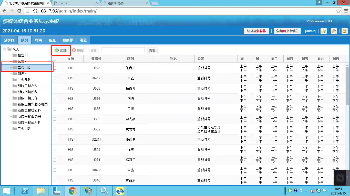The width and height of the screenshot is (350, 196).
Task: Select the 医技科 folder icon
Action: (15, 61)
